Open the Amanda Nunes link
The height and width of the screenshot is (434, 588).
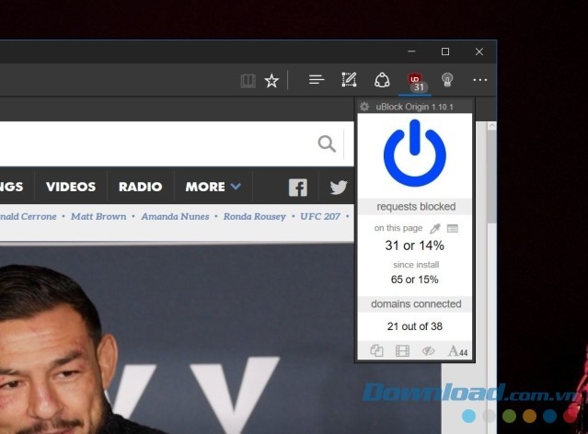pos(175,217)
